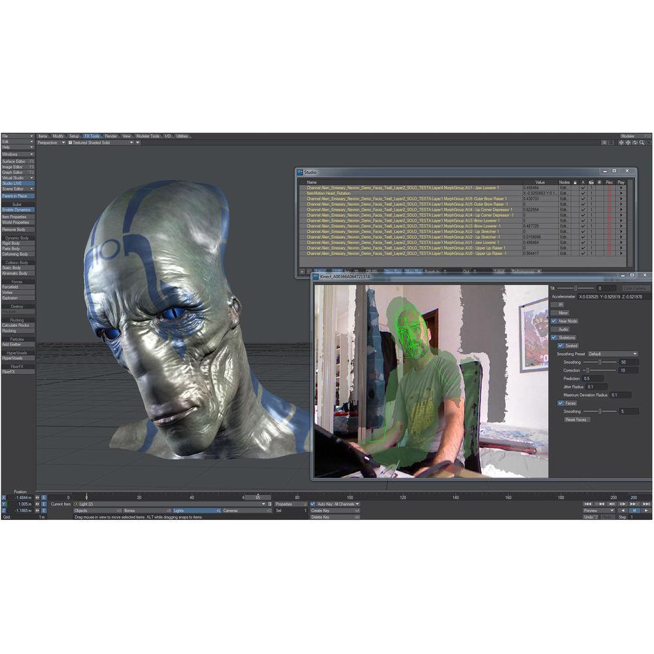Disable the Skeletons checkbox
654x654 pixels.
pos(554,337)
